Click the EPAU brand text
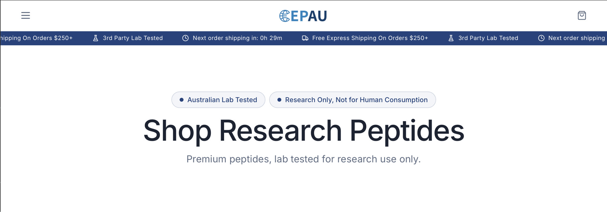The height and width of the screenshot is (212, 607). [x=309, y=16]
